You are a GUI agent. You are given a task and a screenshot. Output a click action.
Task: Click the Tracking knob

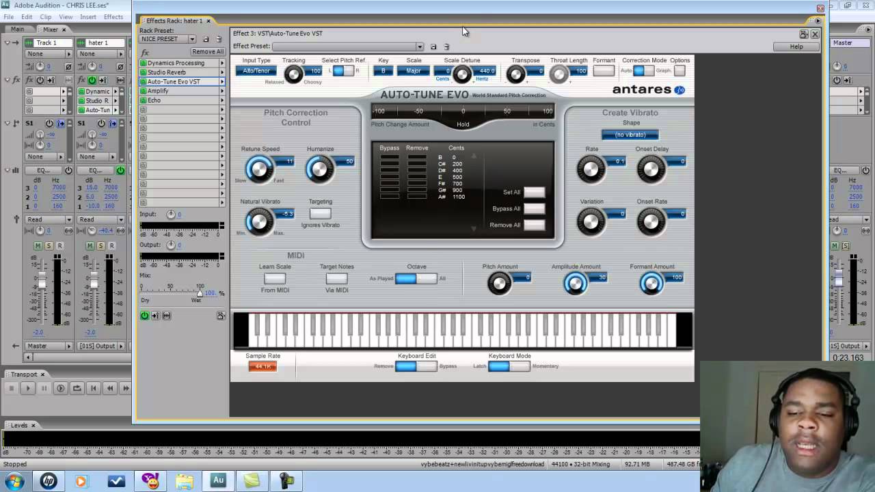click(293, 74)
